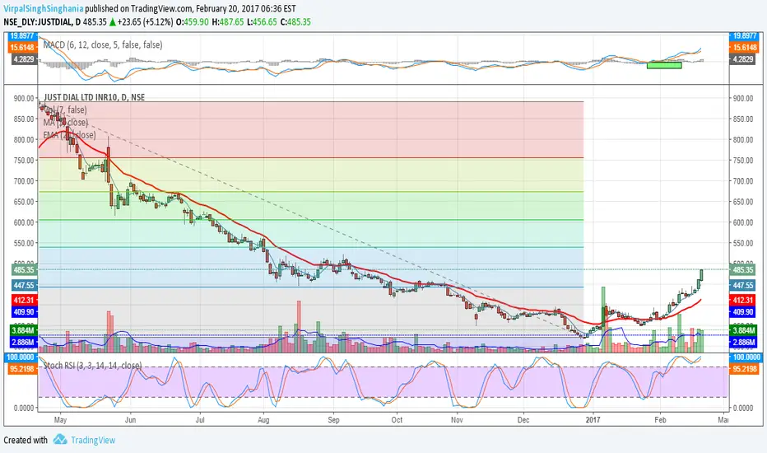Click the blue 2.886M volume tag on the right scale

[x=743, y=342]
